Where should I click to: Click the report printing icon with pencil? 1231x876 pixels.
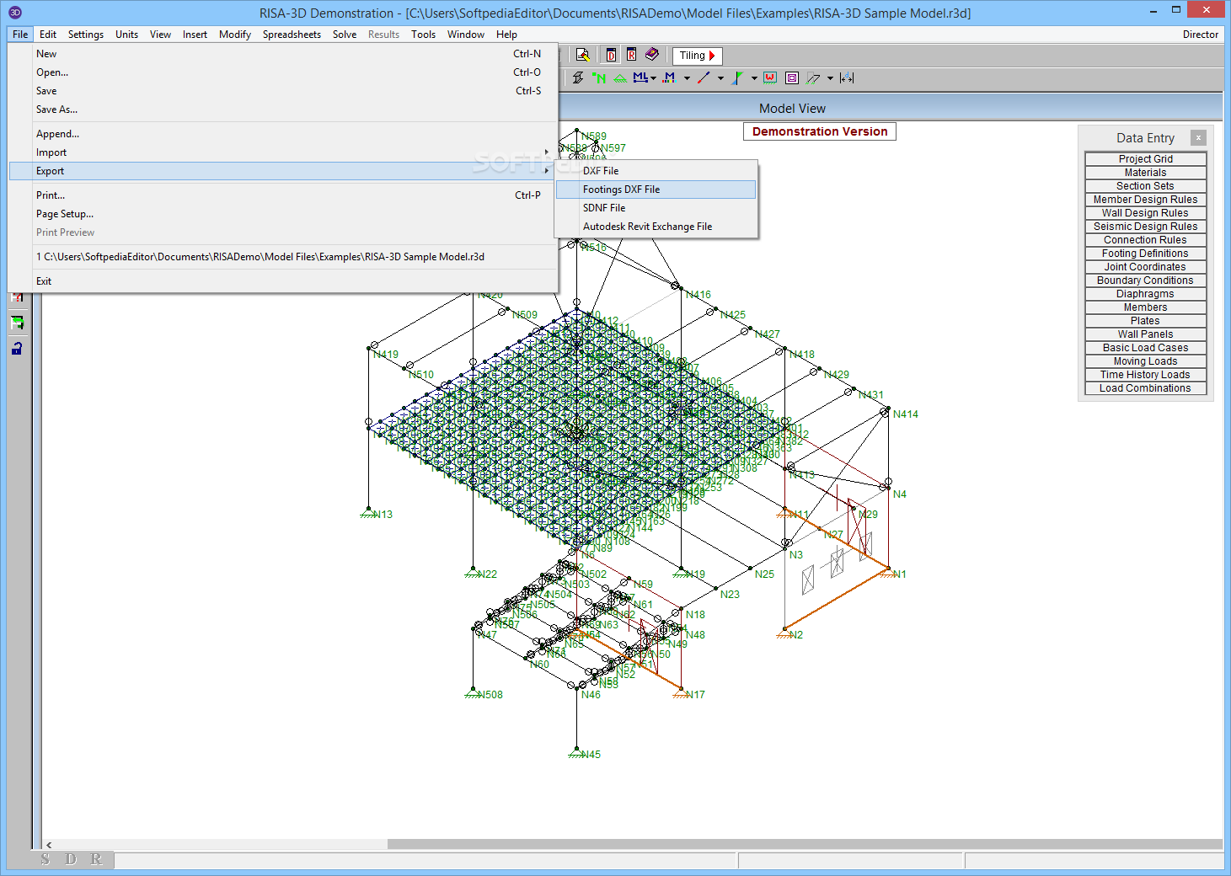click(582, 55)
